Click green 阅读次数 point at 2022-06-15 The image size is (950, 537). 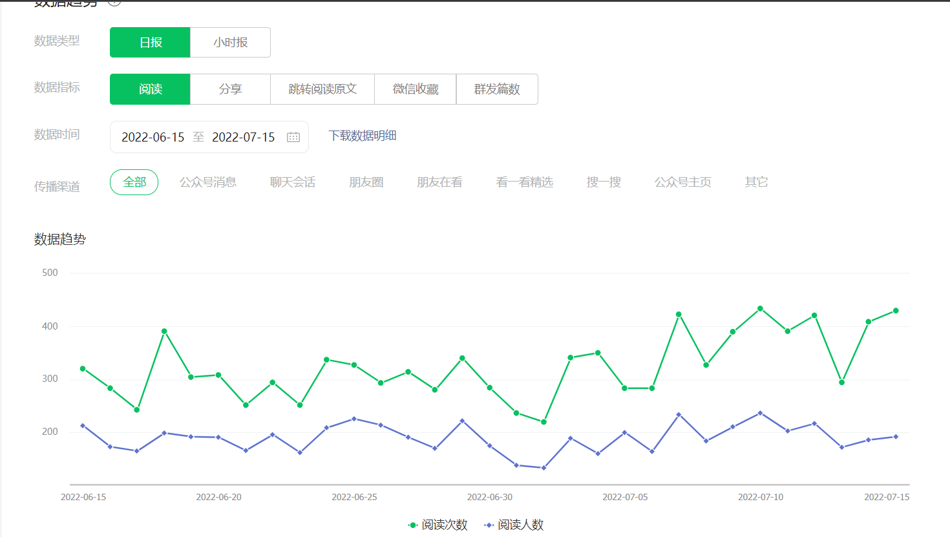point(83,369)
